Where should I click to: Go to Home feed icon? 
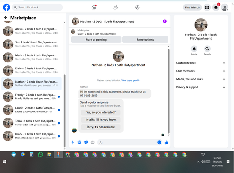[x=94, y=7]
